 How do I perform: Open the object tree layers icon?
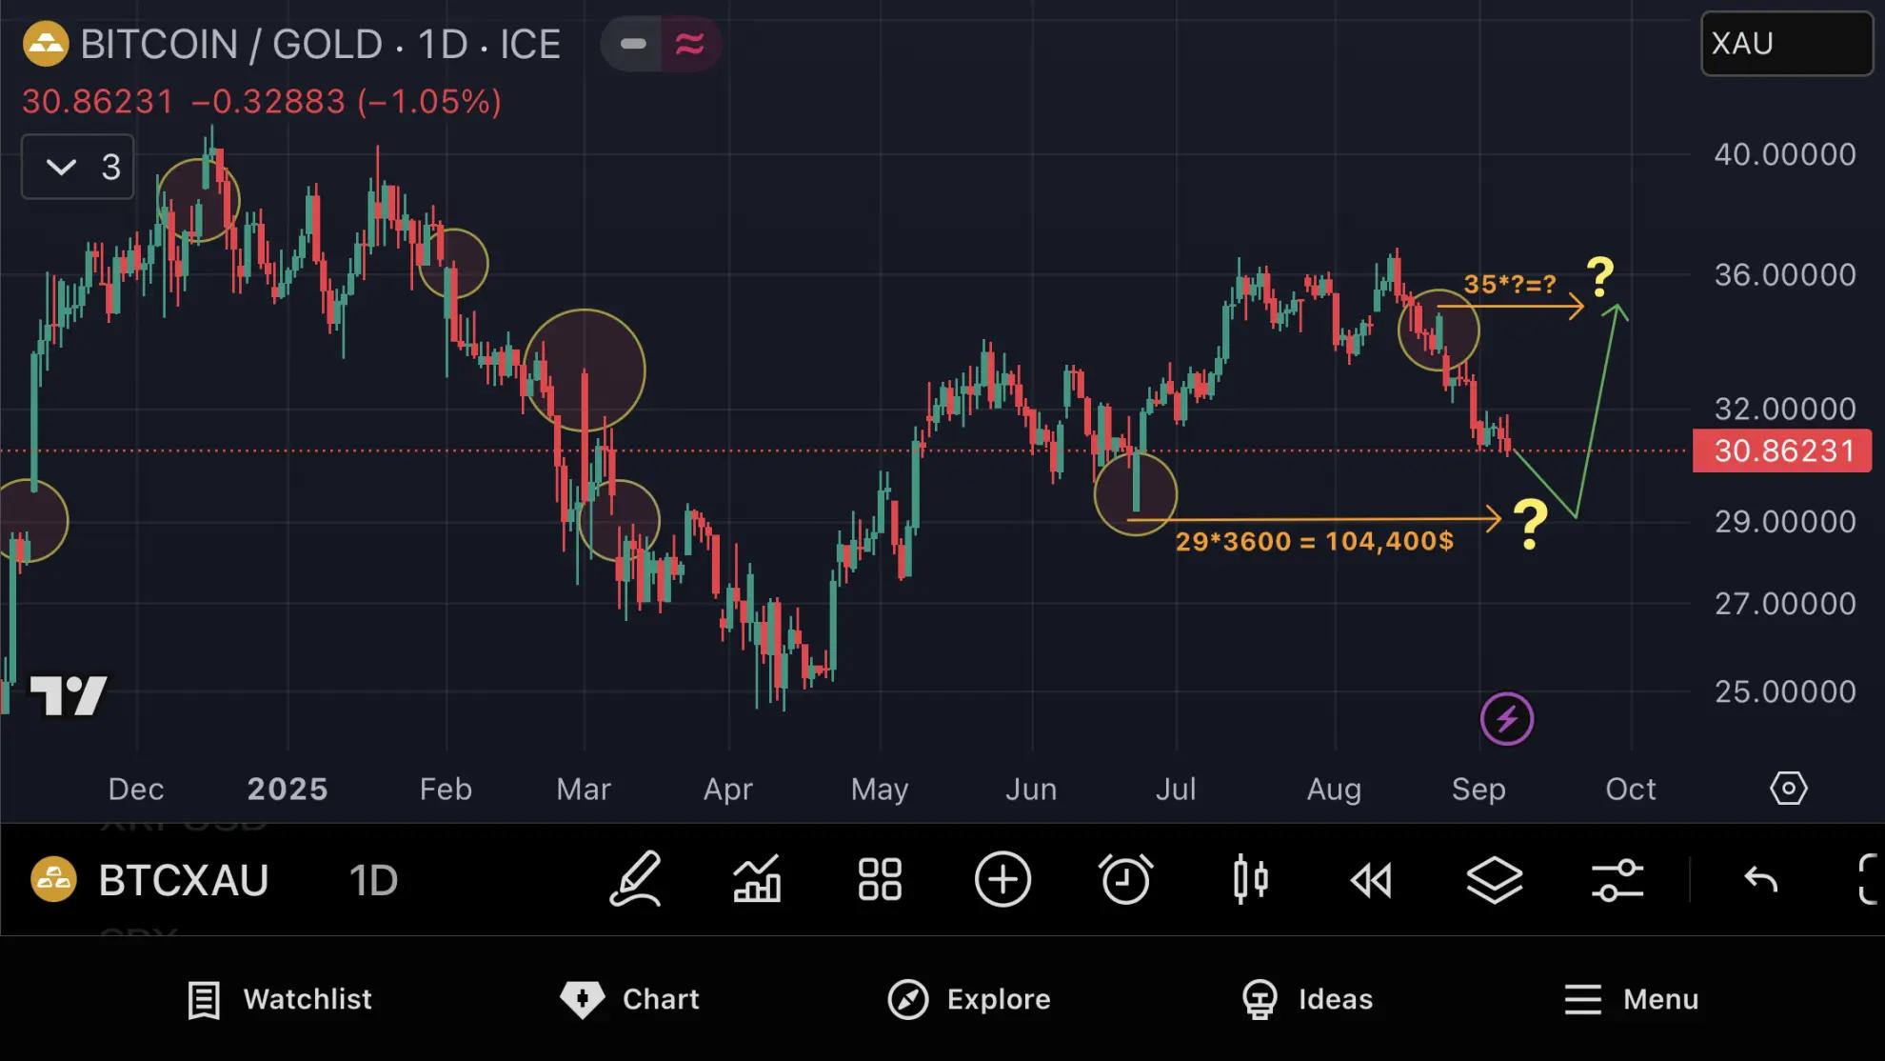point(1494,878)
